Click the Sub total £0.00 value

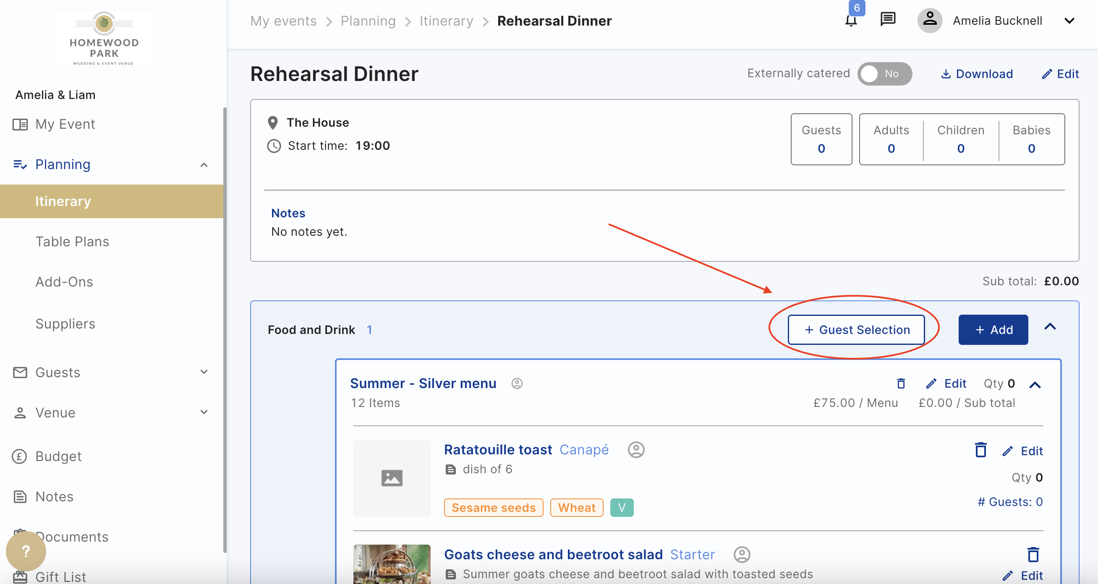click(1061, 281)
